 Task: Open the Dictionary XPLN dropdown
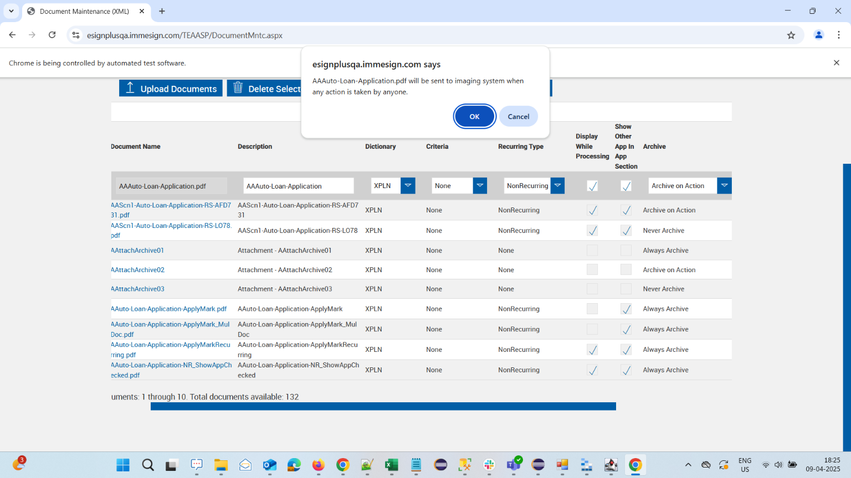pyautogui.click(x=408, y=186)
